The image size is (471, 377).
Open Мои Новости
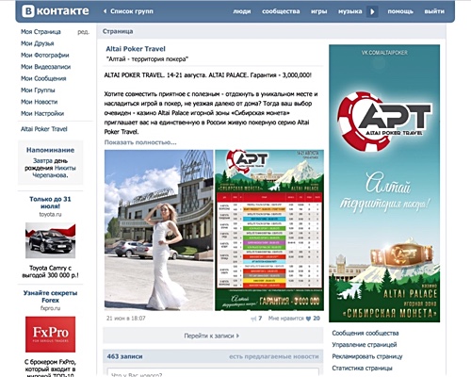tap(39, 102)
